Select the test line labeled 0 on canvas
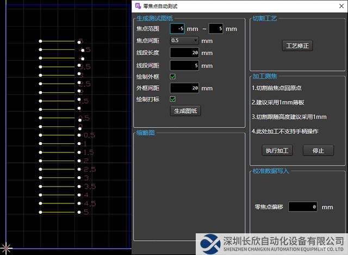Screen dimensions: 348x255 [x=58, y=126]
